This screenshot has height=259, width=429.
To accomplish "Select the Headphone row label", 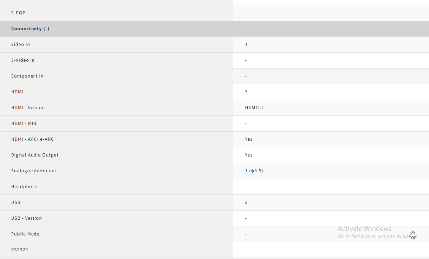I will point(24,187).
